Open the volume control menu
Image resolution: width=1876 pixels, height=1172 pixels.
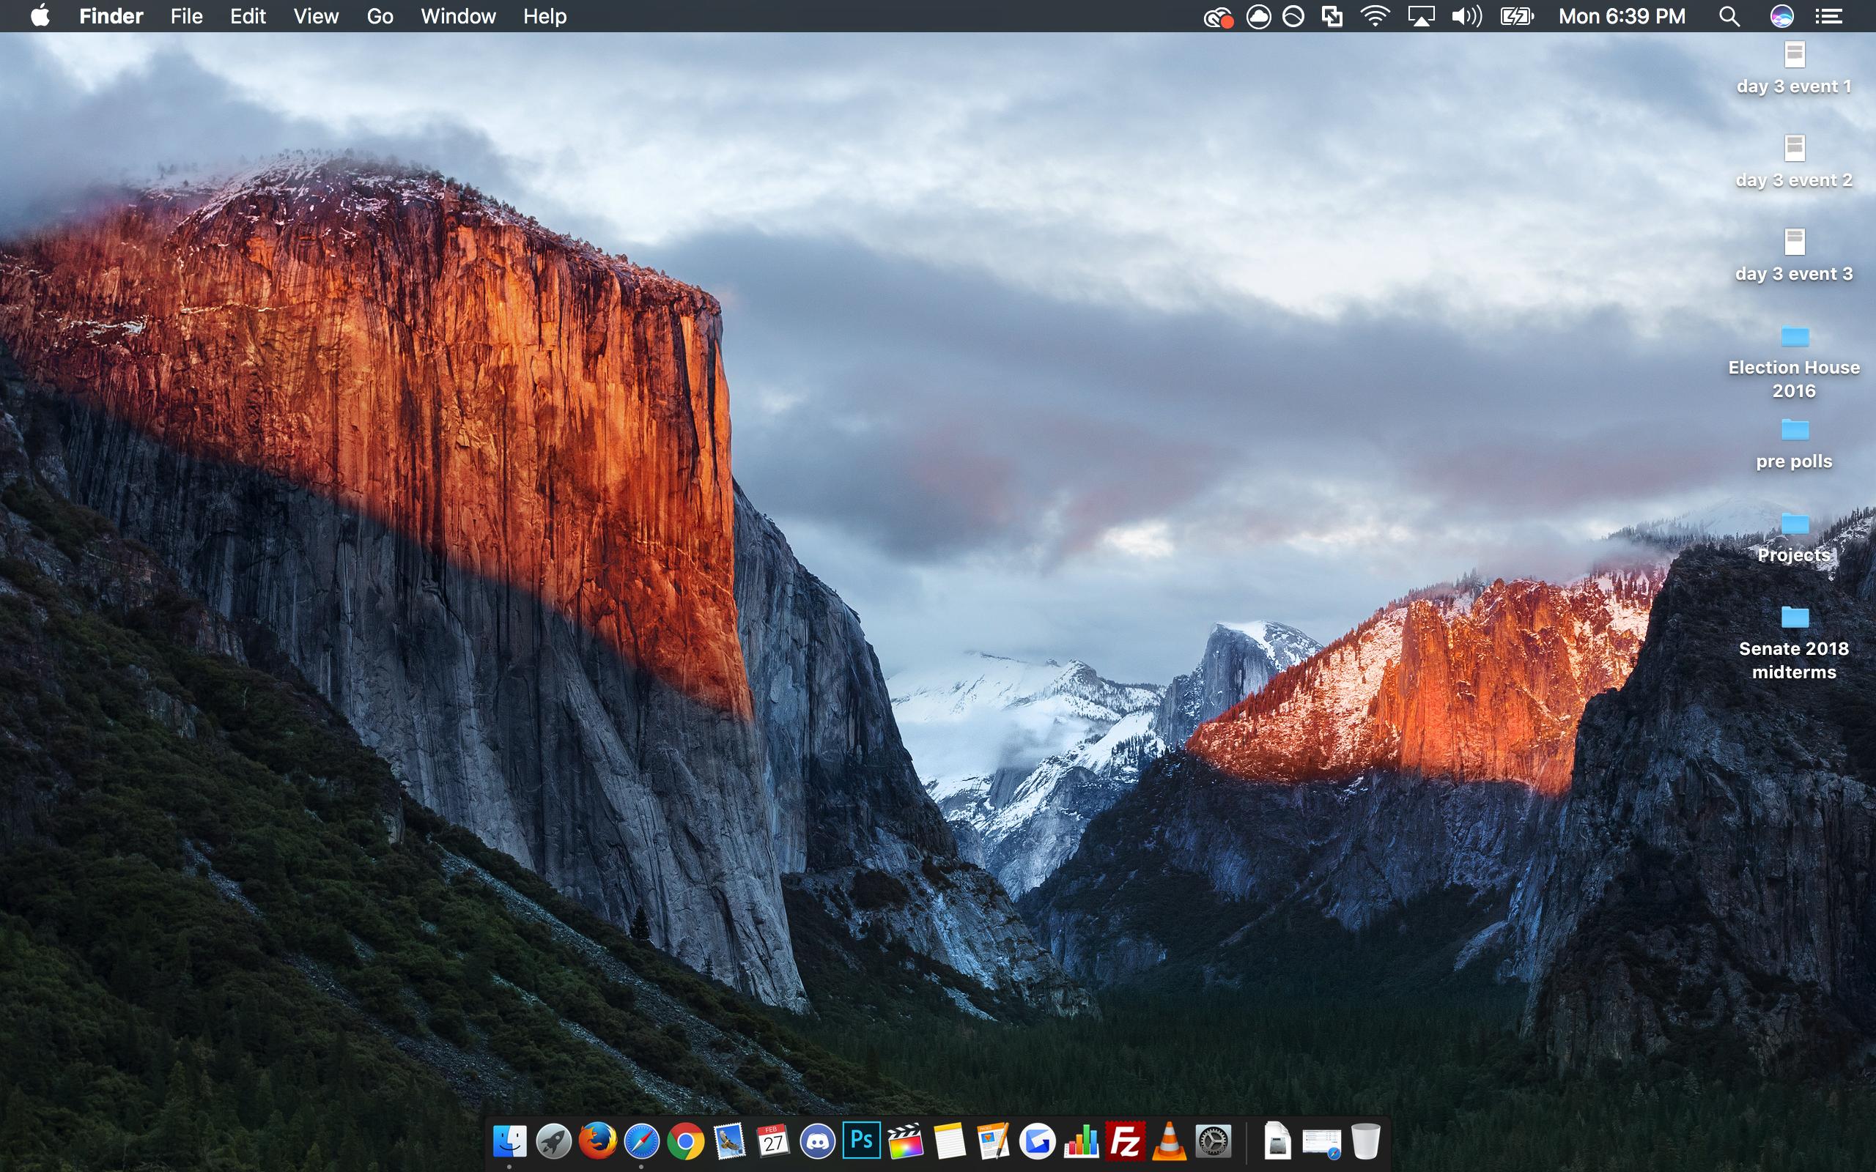[x=1465, y=16]
